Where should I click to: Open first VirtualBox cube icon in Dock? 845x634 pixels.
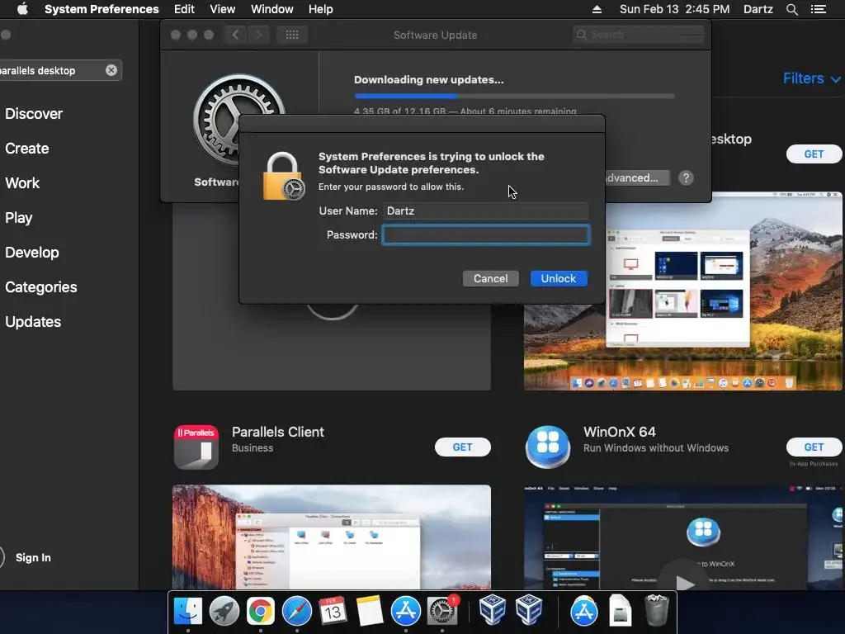point(492,610)
